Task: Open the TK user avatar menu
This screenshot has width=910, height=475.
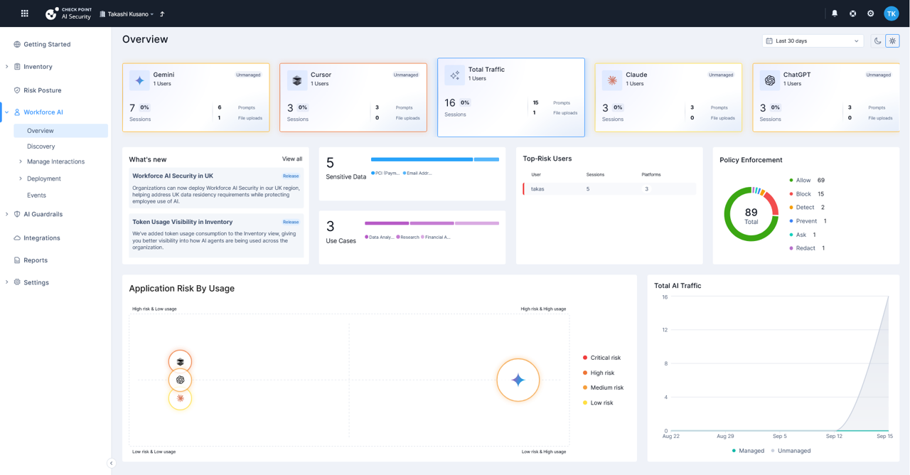Action: [891, 14]
